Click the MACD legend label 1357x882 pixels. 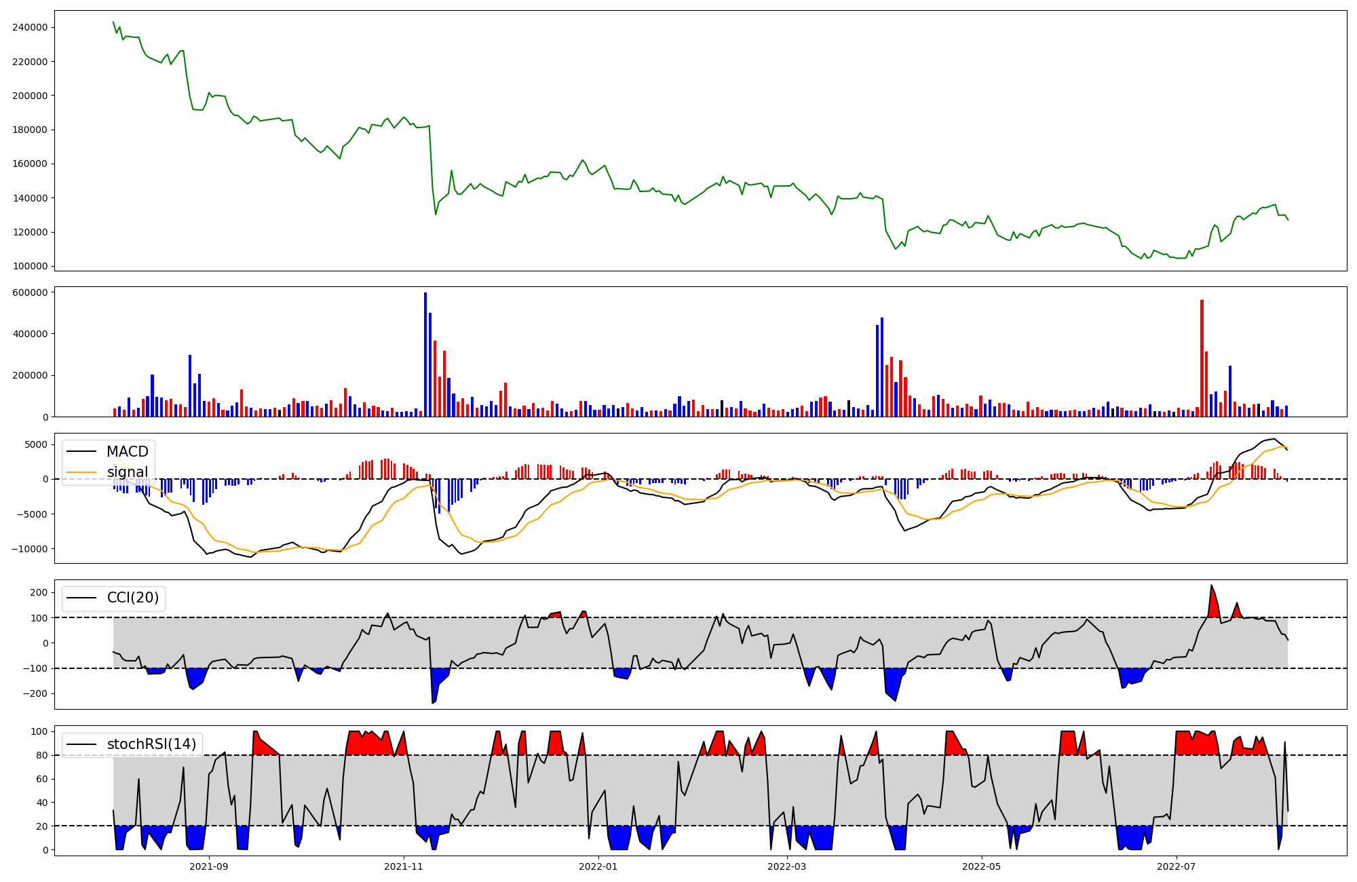[127, 452]
